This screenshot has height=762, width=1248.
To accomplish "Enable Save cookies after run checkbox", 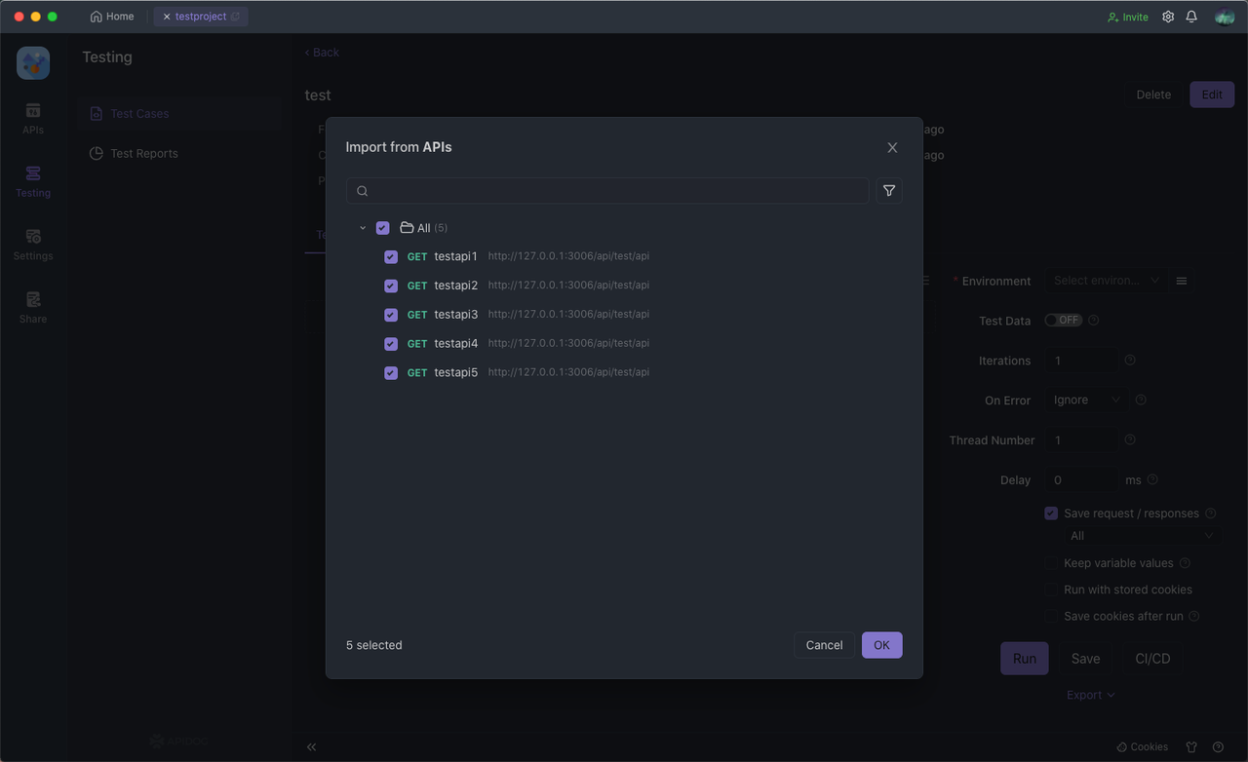I will (x=1051, y=616).
